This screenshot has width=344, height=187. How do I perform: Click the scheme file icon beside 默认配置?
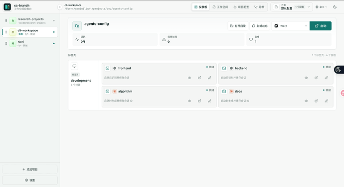(276, 7)
